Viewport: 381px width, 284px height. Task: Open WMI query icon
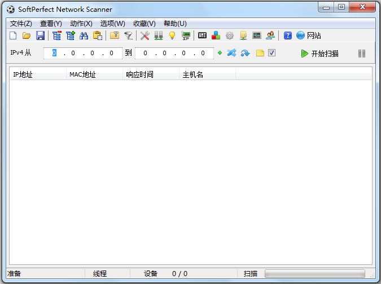pyautogui.click(x=202, y=35)
